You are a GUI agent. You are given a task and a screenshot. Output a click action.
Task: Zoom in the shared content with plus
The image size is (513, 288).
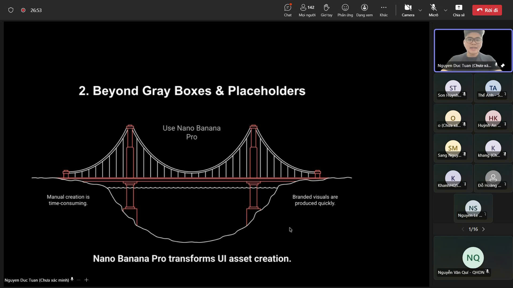point(86,280)
